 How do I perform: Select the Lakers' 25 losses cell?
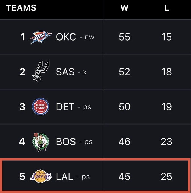pyautogui.click(x=167, y=176)
